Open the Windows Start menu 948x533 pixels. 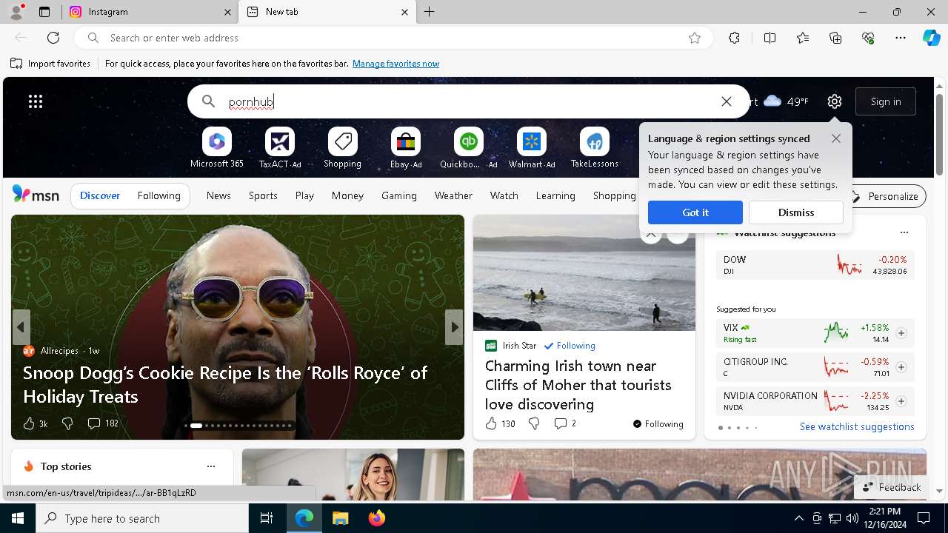click(18, 518)
